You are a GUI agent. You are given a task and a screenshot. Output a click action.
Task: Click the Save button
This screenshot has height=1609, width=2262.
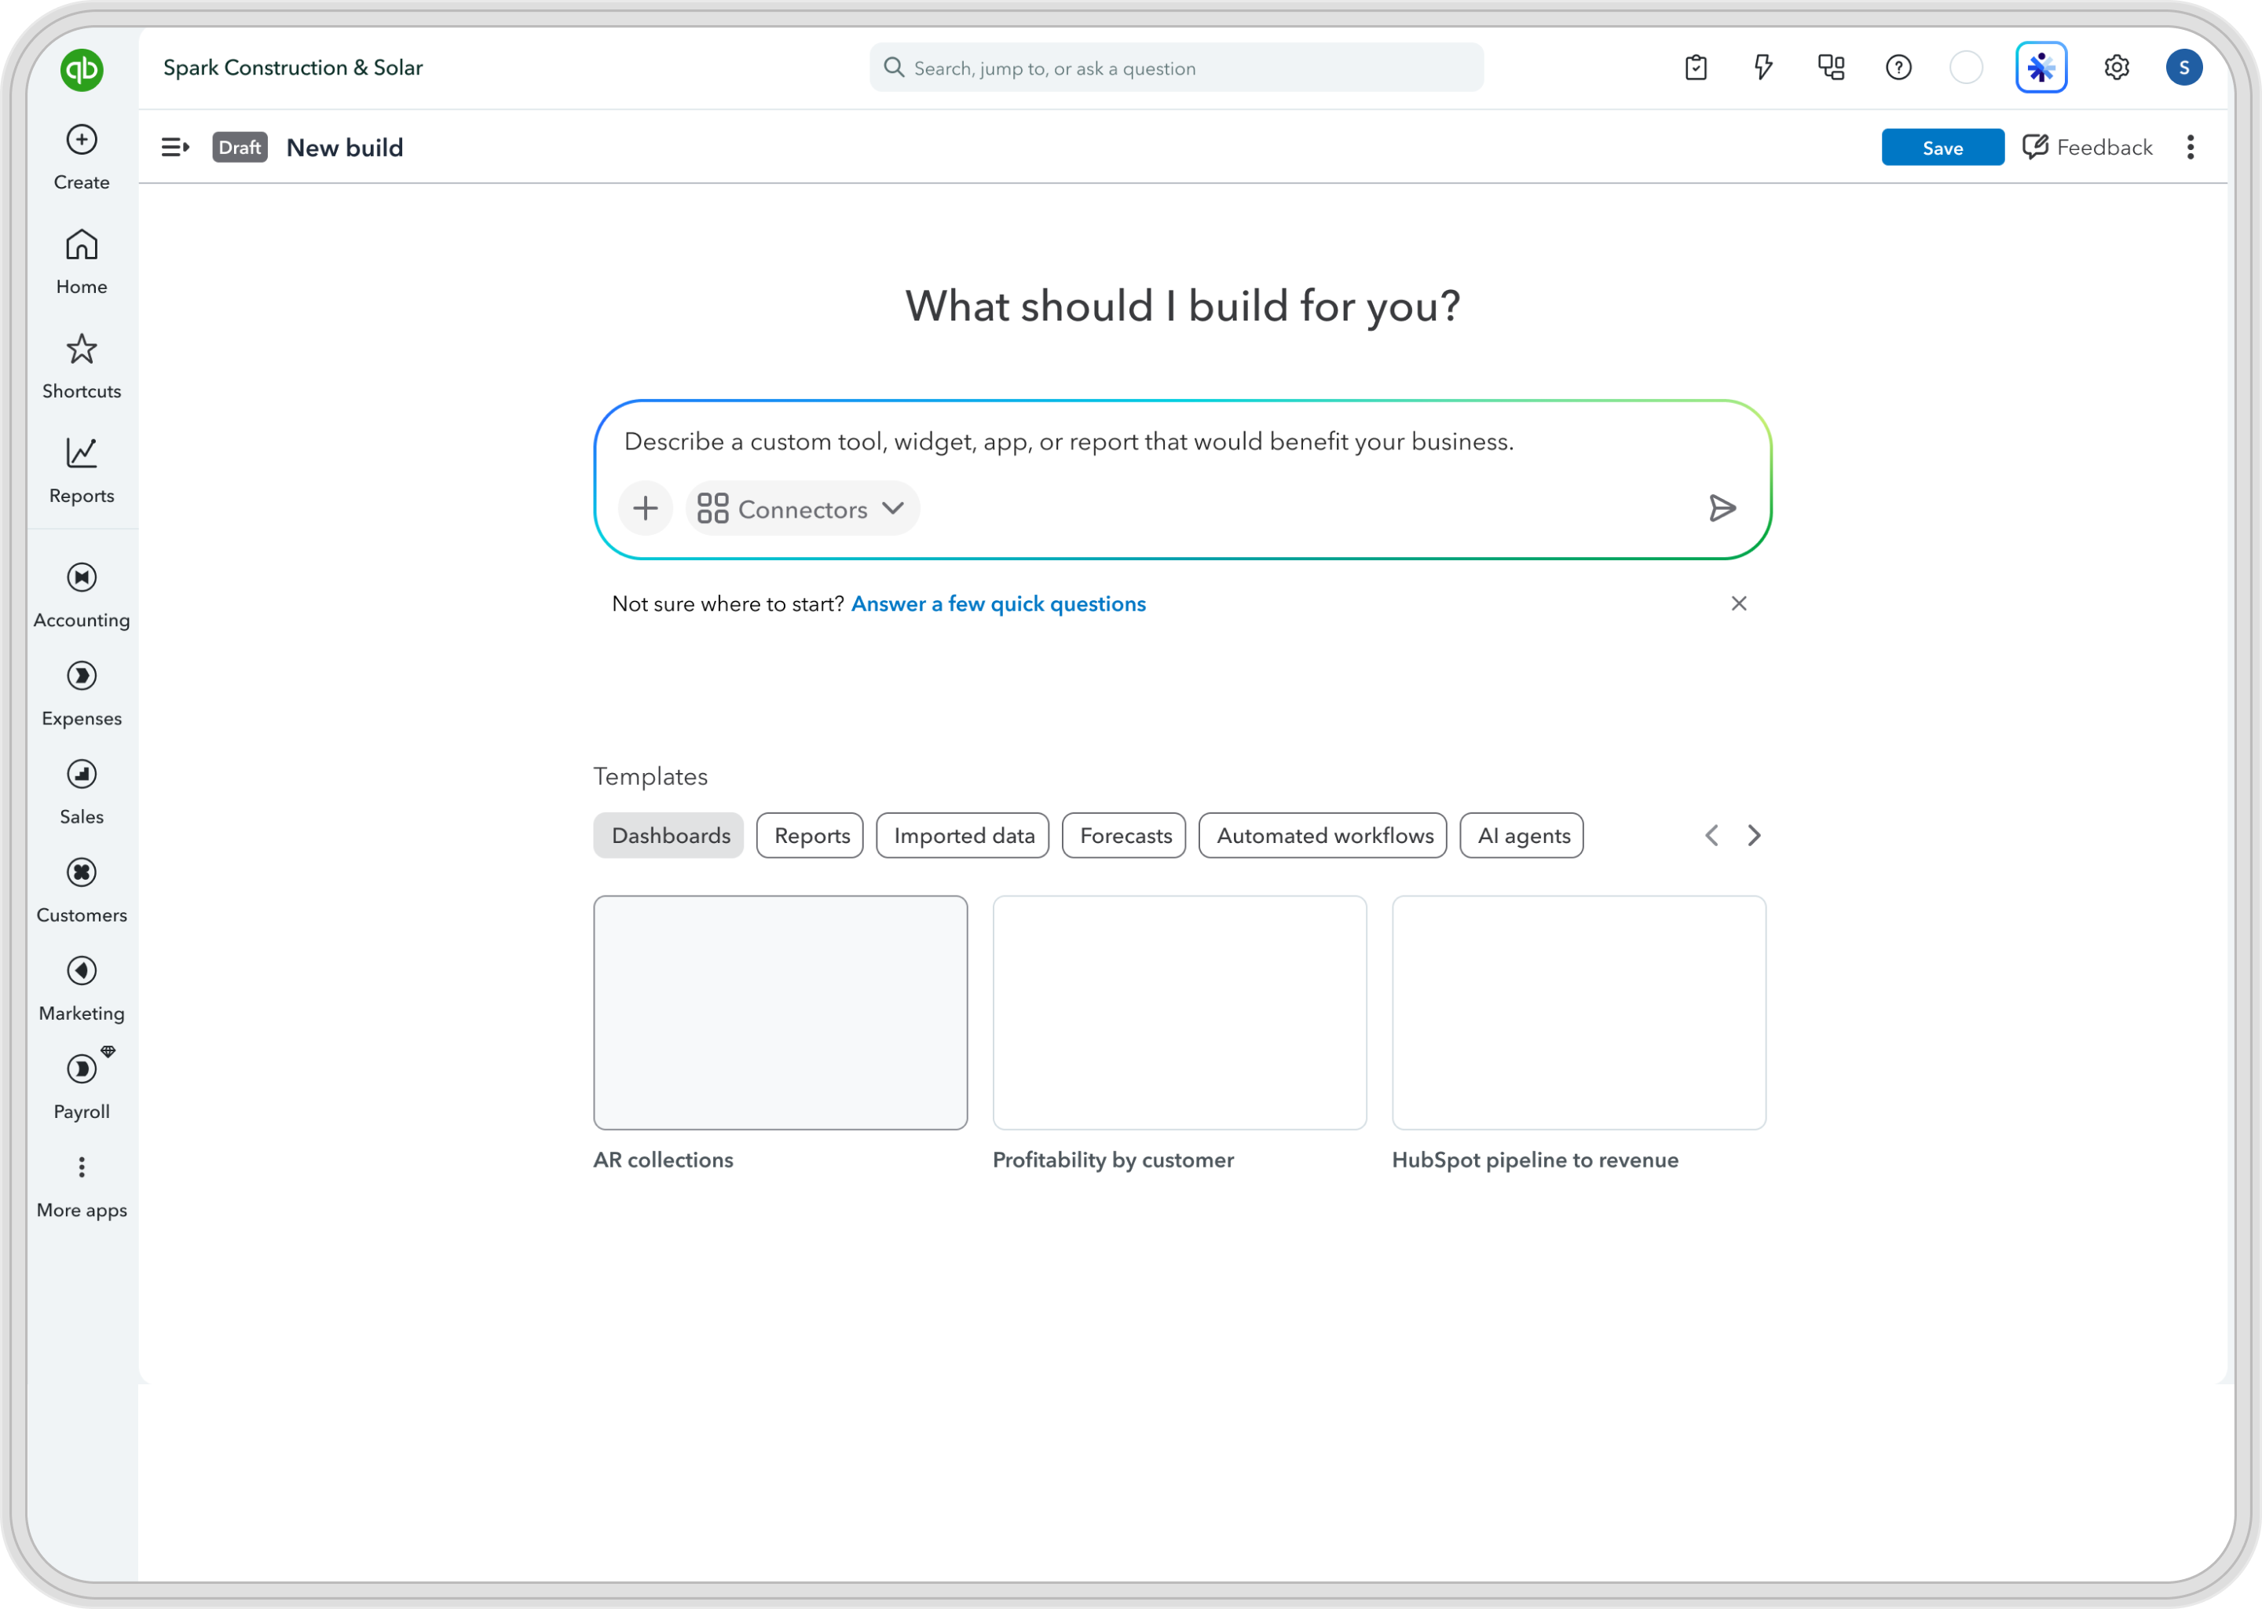[1942, 148]
